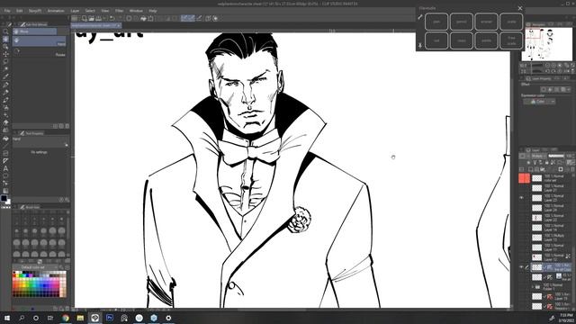Open Windows Start menu

tap(6, 318)
